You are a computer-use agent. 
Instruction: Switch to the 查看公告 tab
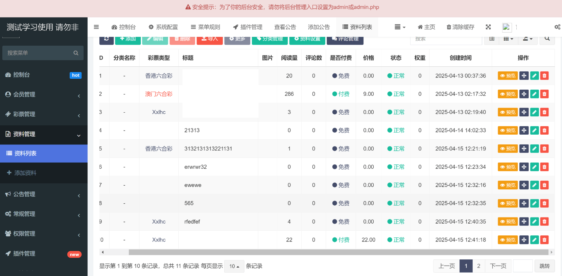pyautogui.click(x=285, y=27)
